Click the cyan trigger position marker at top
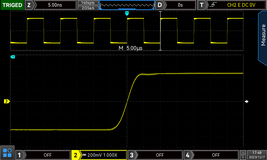267x160 pixels. [x=127, y=13]
